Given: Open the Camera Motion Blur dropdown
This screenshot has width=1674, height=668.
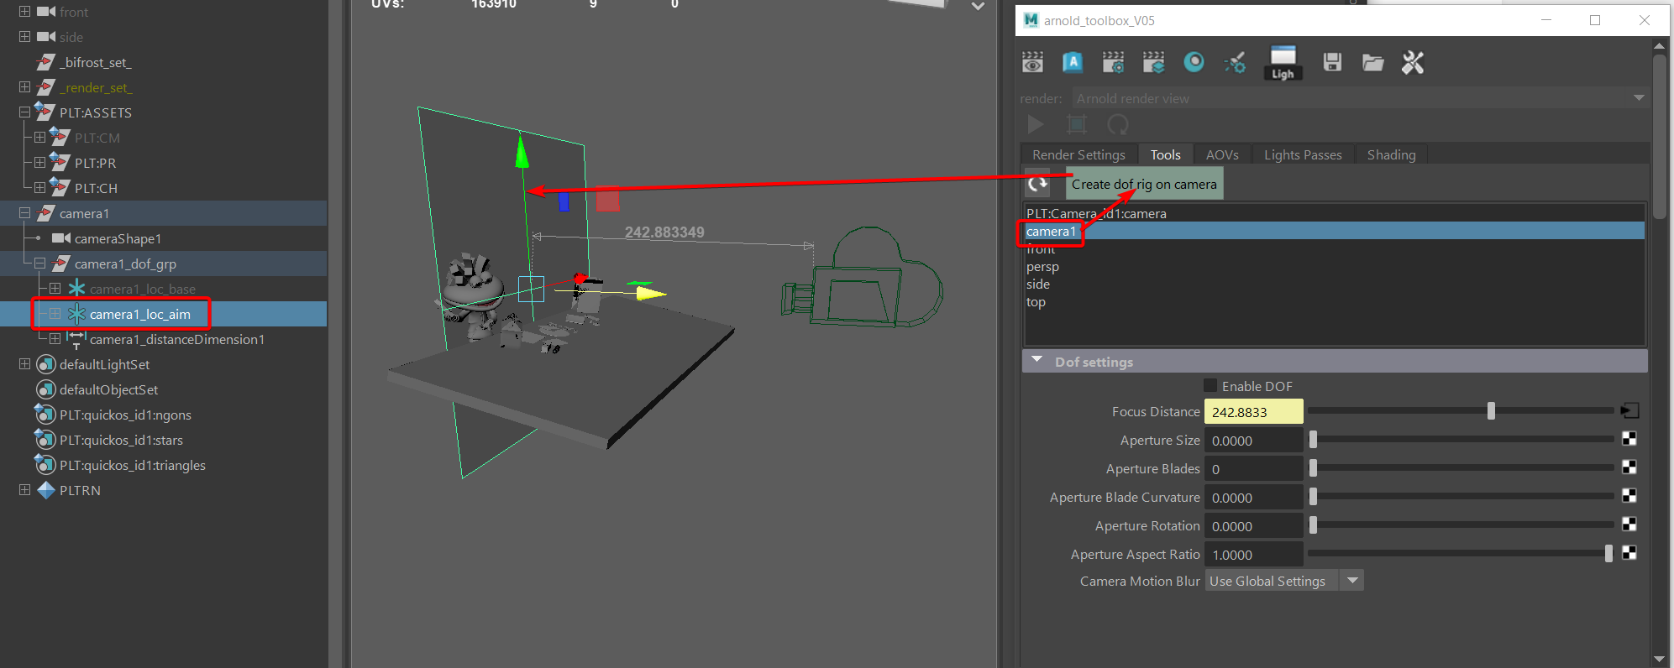Looking at the screenshot, I should 1283,581.
